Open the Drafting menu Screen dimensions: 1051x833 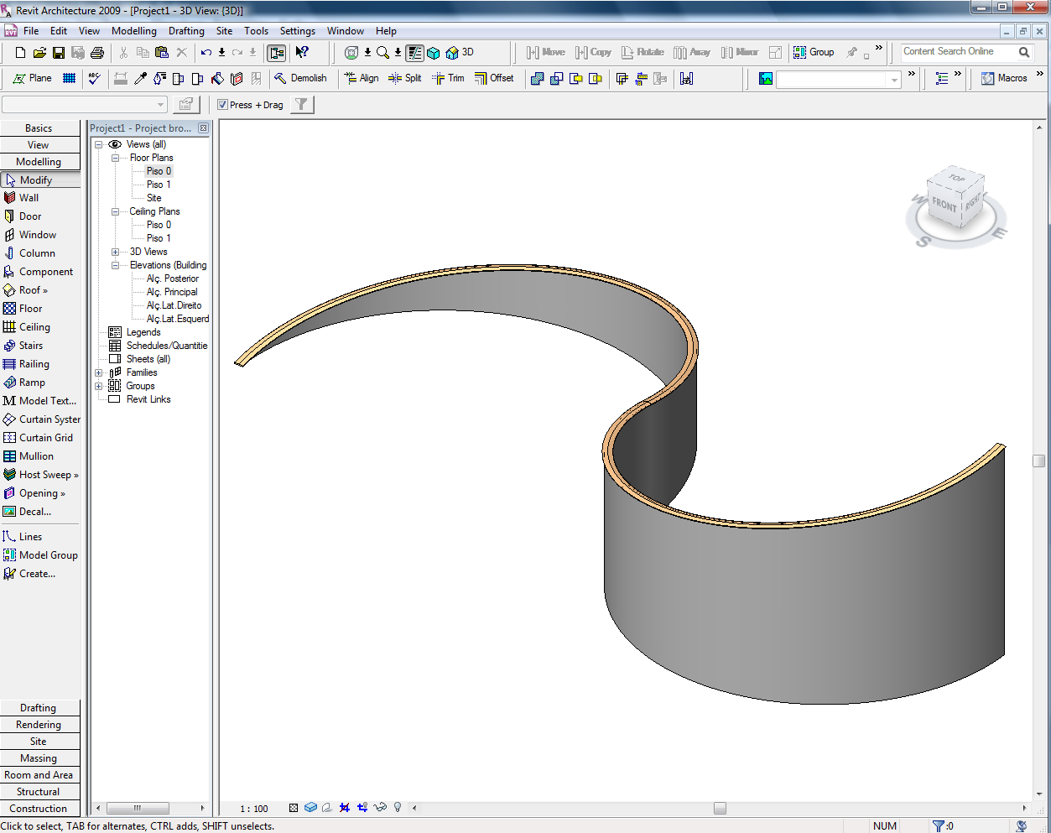(186, 31)
